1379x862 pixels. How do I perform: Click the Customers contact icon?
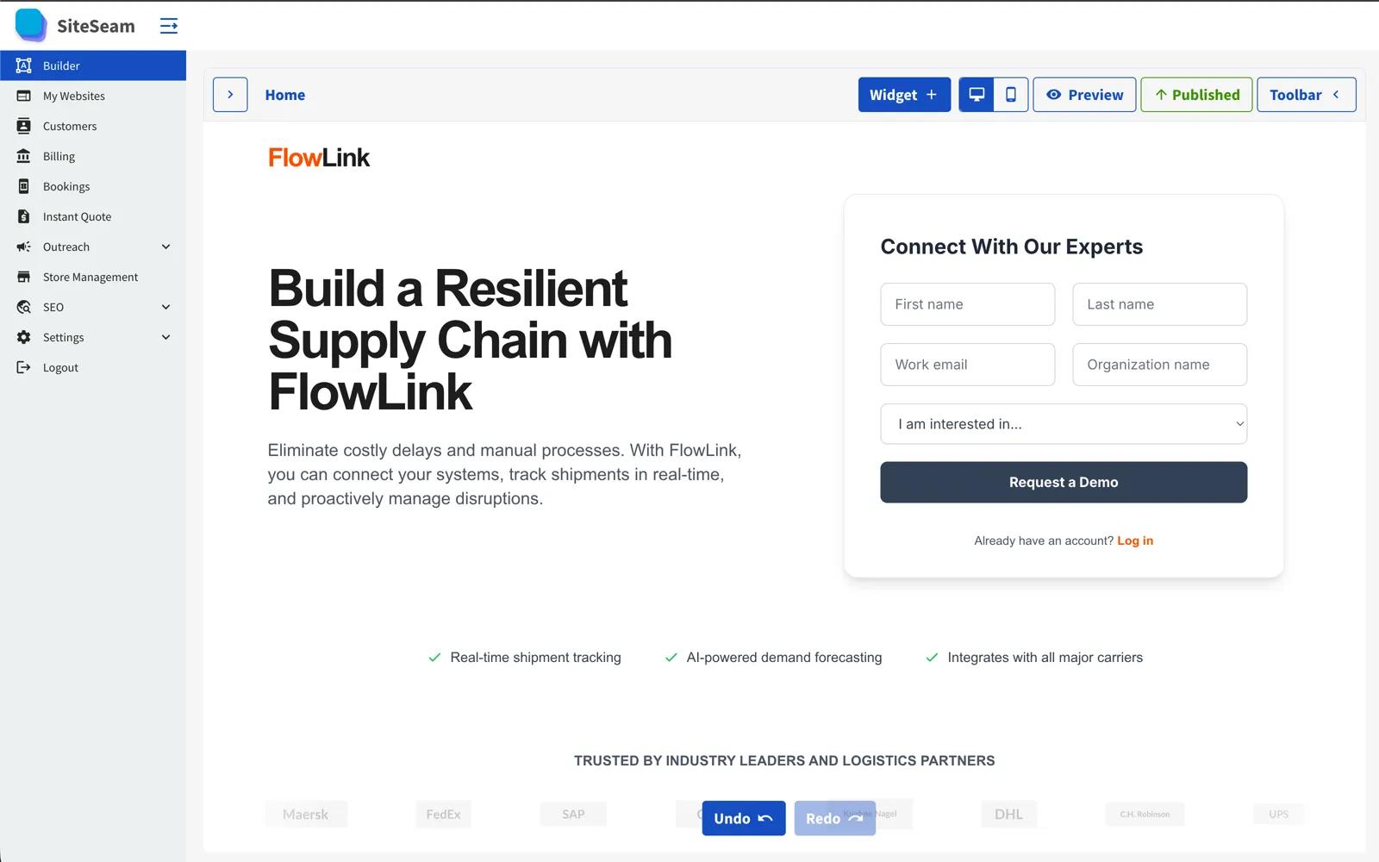point(23,126)
